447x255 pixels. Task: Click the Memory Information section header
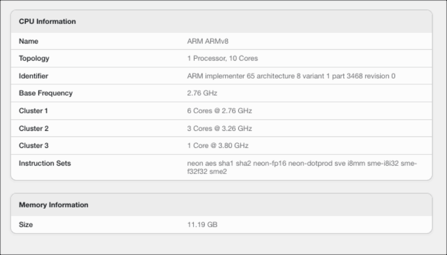(54, 205)
